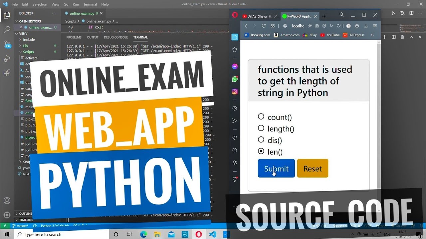Select the length() radio option
Viewport: 426px width, 239px height.
coord(261,128)
